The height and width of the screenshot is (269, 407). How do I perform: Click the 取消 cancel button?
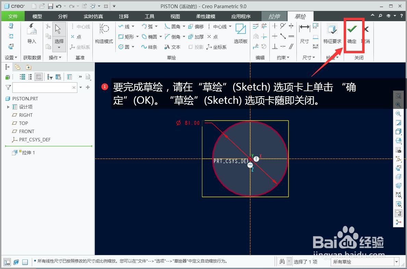(x=366, y=34)
